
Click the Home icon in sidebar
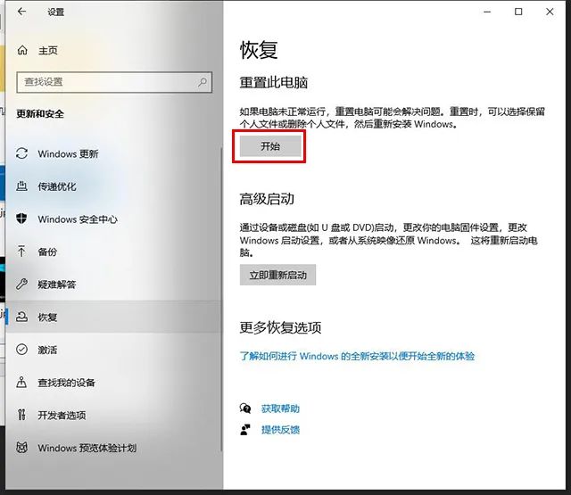tap(23, 50)
